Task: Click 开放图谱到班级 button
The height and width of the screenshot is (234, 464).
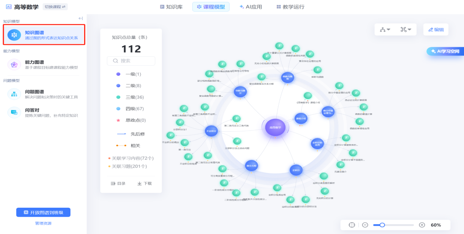Action: tap(43, 212)
